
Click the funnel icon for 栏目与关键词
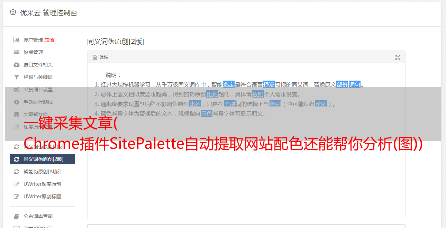point(16,77)
